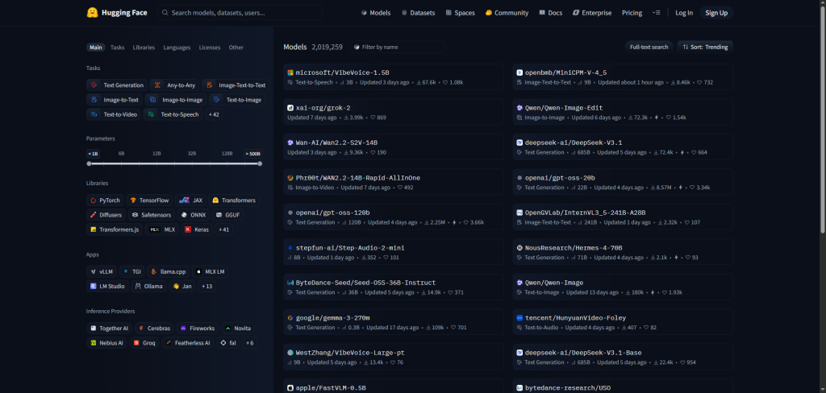Switch to the Tasks filter tab

click(x=118, y=48)
